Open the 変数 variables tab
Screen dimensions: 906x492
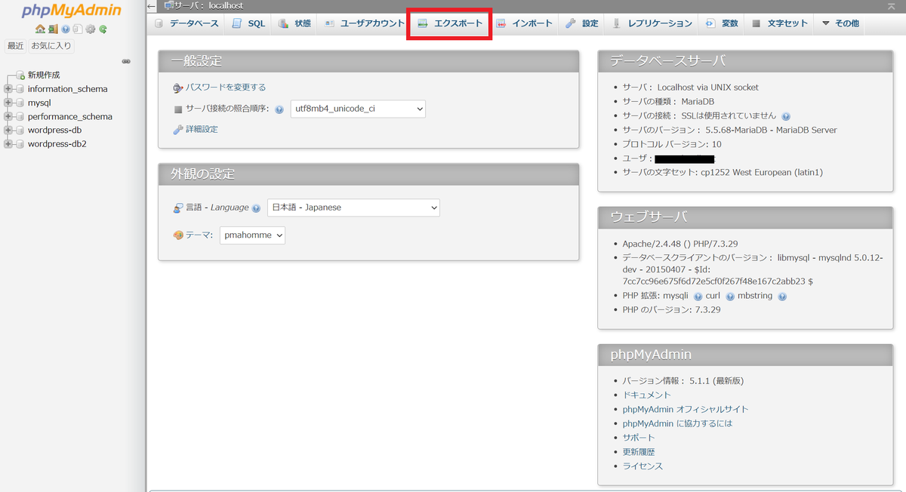tap(722, 23)
